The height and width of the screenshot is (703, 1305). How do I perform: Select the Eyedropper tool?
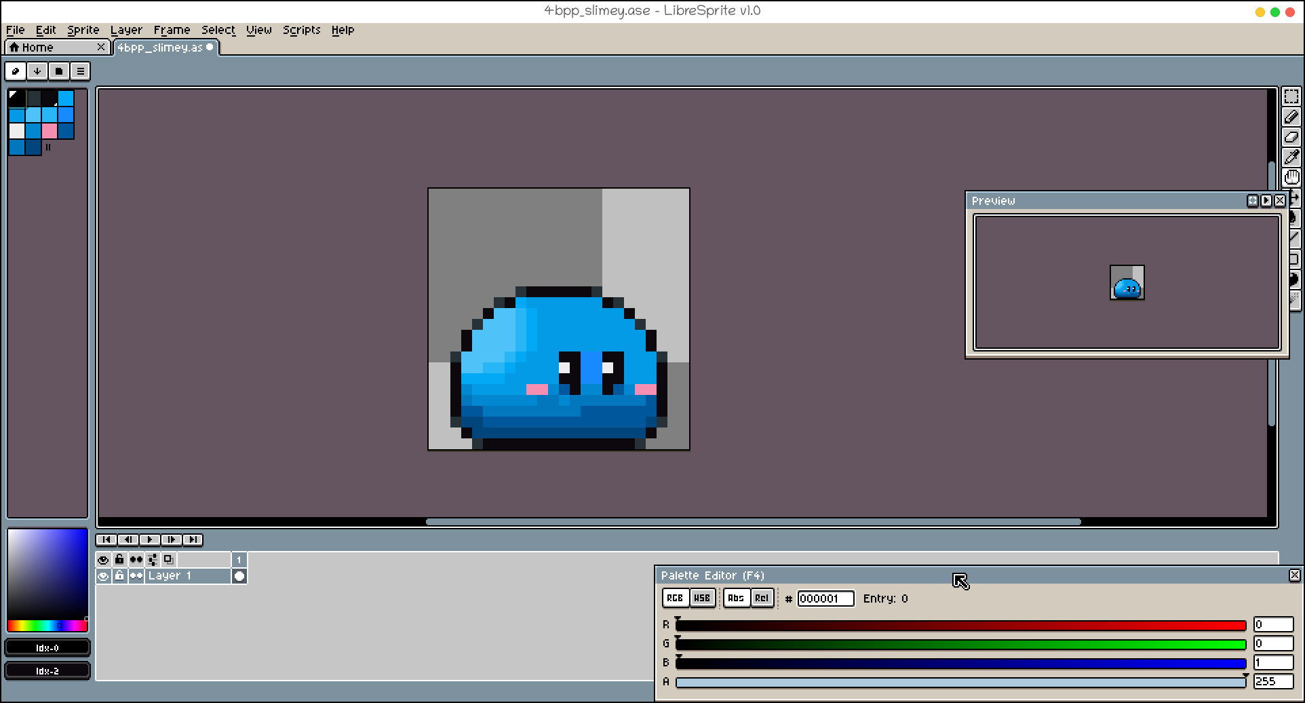[x=1291, y=157]
